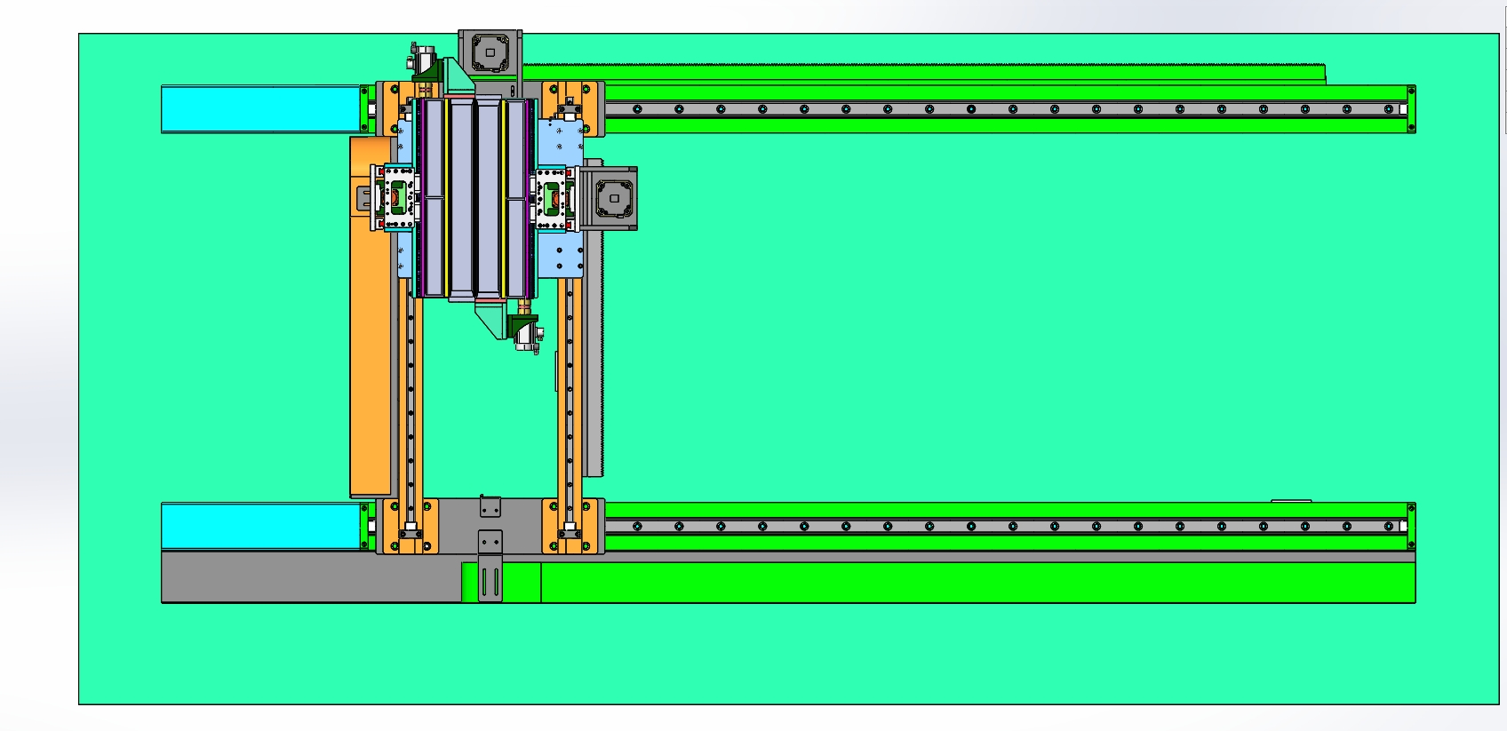Viewport: 1507px width, 731px height.
Task: Select the lower horizontal linear guide rail
Action: pos(1004,527)
